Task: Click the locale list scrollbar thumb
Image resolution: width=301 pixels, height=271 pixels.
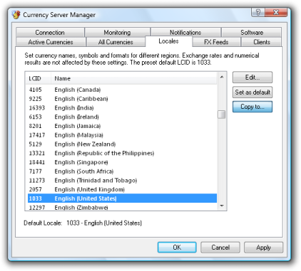Action: pyautogui.click(x=222, y=115)
